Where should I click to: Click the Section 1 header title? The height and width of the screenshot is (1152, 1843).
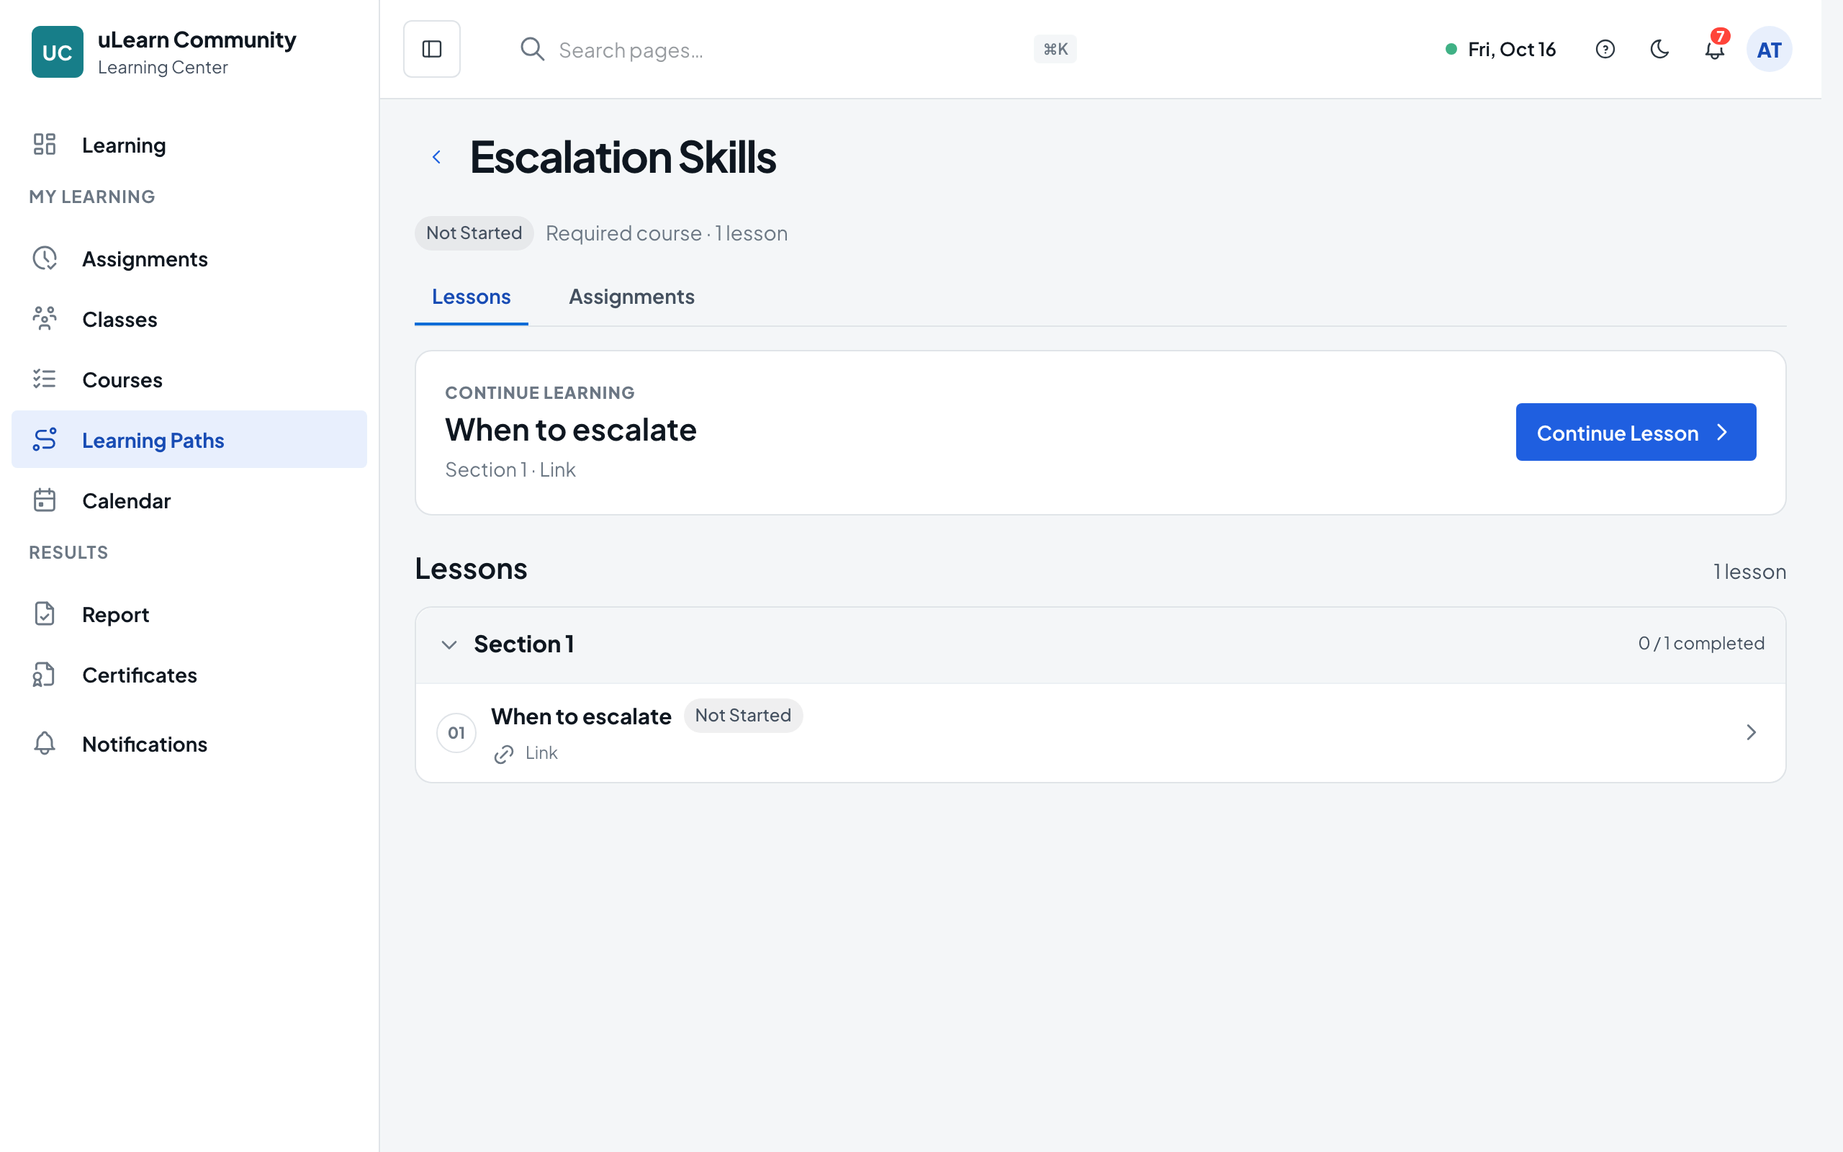tap(524, 644)
